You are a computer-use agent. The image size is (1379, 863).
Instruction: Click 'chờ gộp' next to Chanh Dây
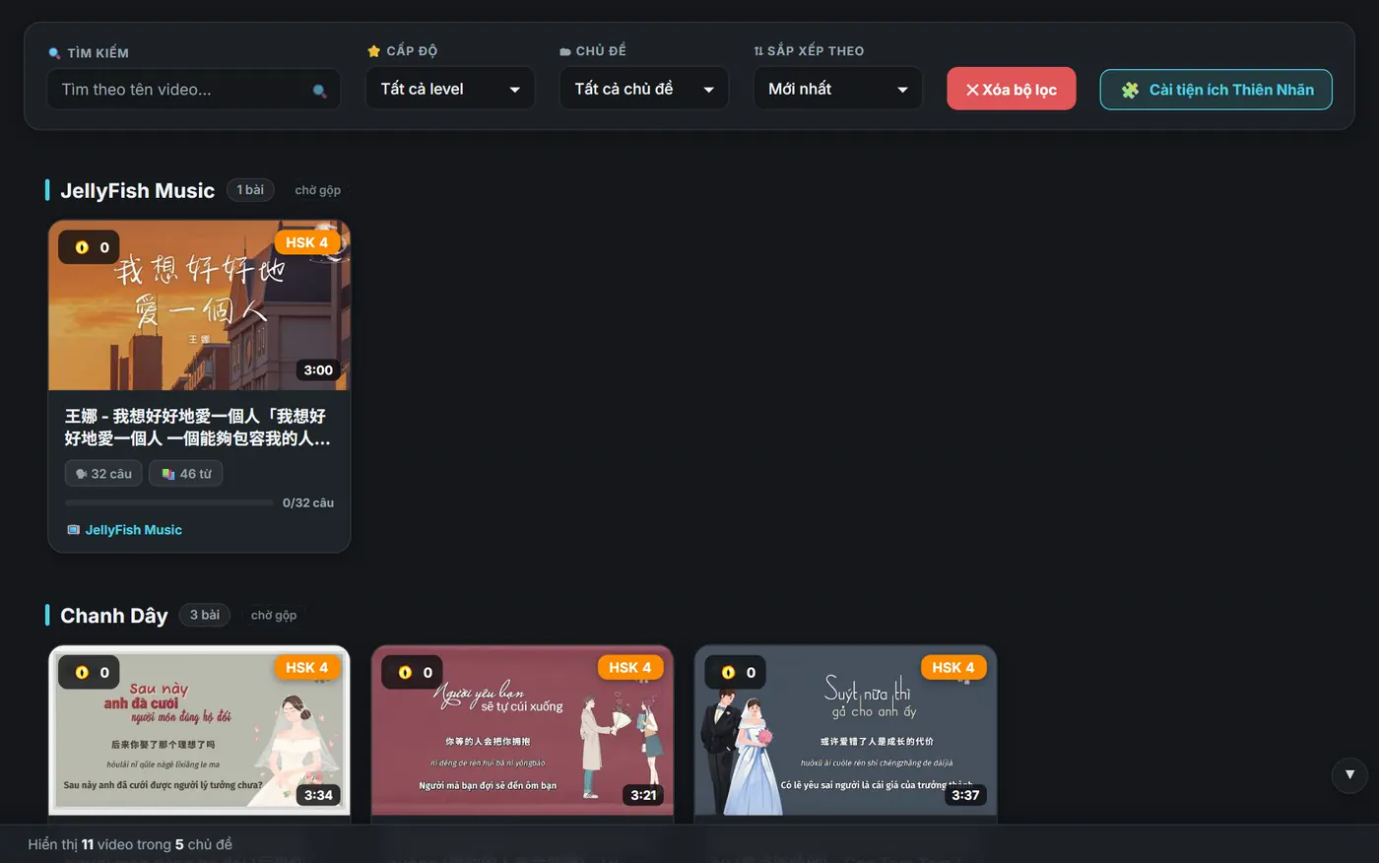tap(274, 615)
